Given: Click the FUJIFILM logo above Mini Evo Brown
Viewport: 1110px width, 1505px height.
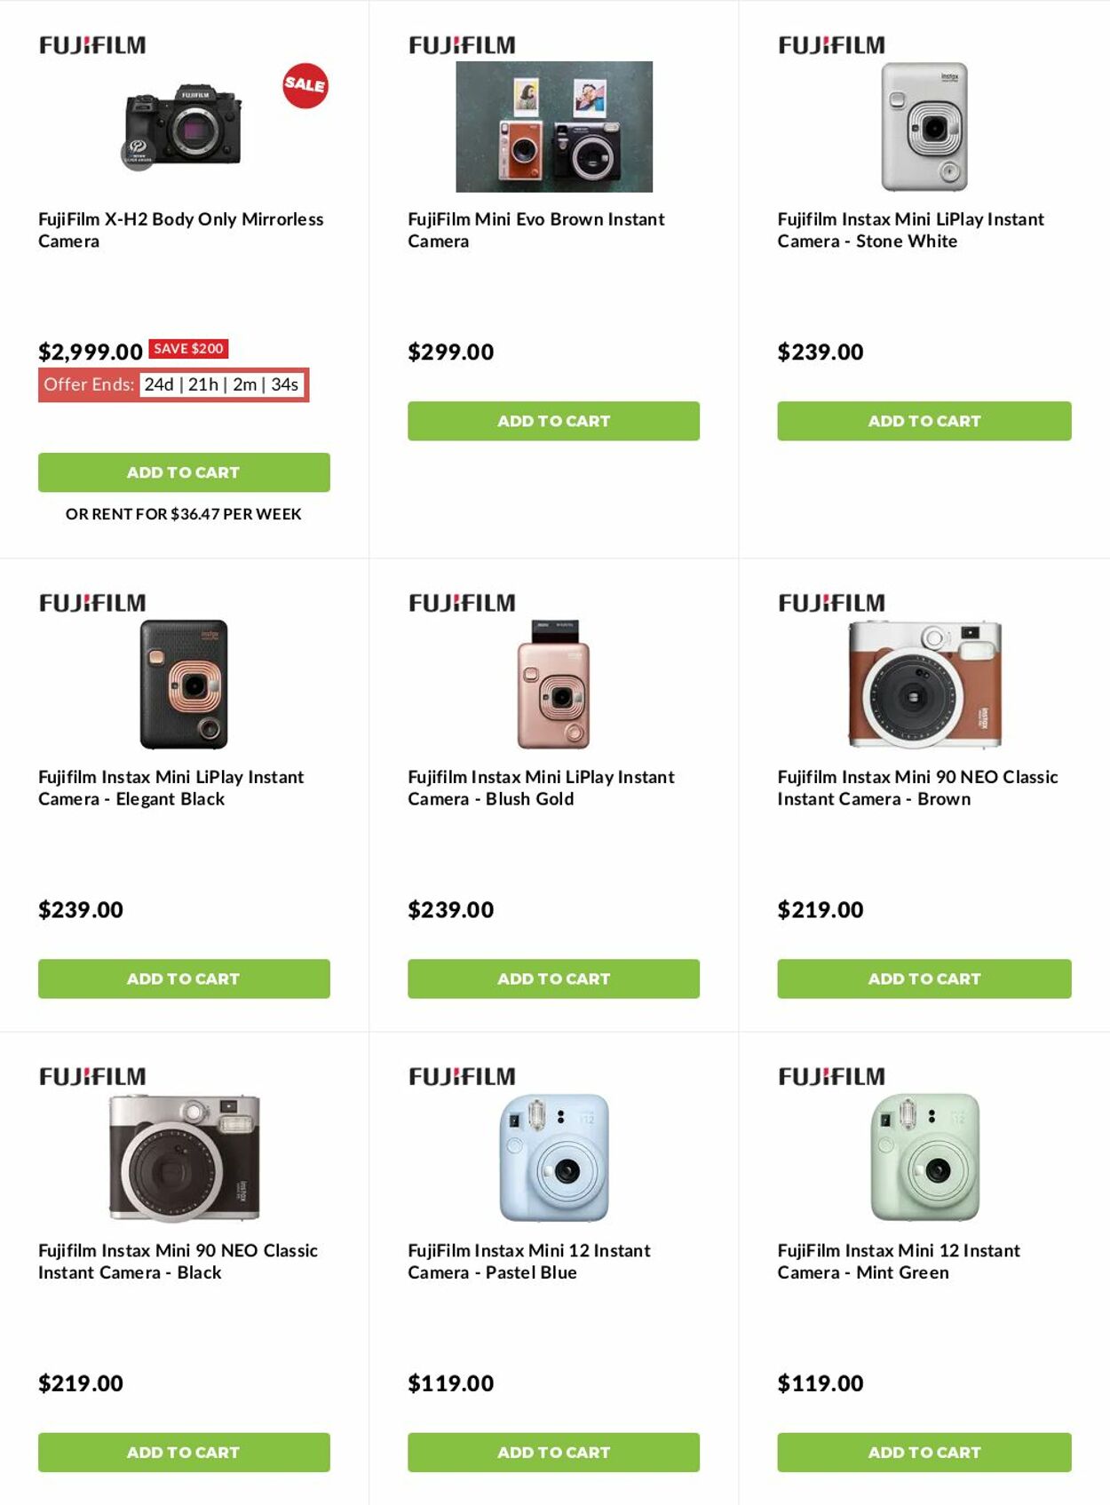Looking at the screenshot, I should [x=462, y=44].
